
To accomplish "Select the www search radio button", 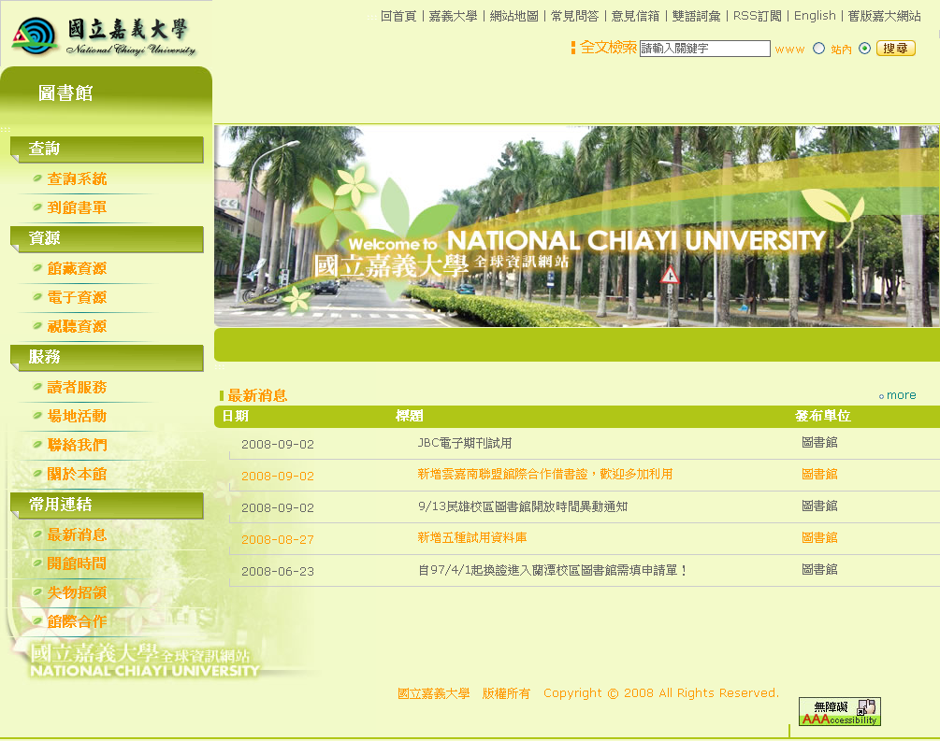I will tap(819, 49).
